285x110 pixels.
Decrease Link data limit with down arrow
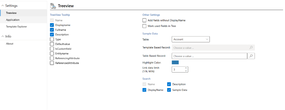coord(186,71)
